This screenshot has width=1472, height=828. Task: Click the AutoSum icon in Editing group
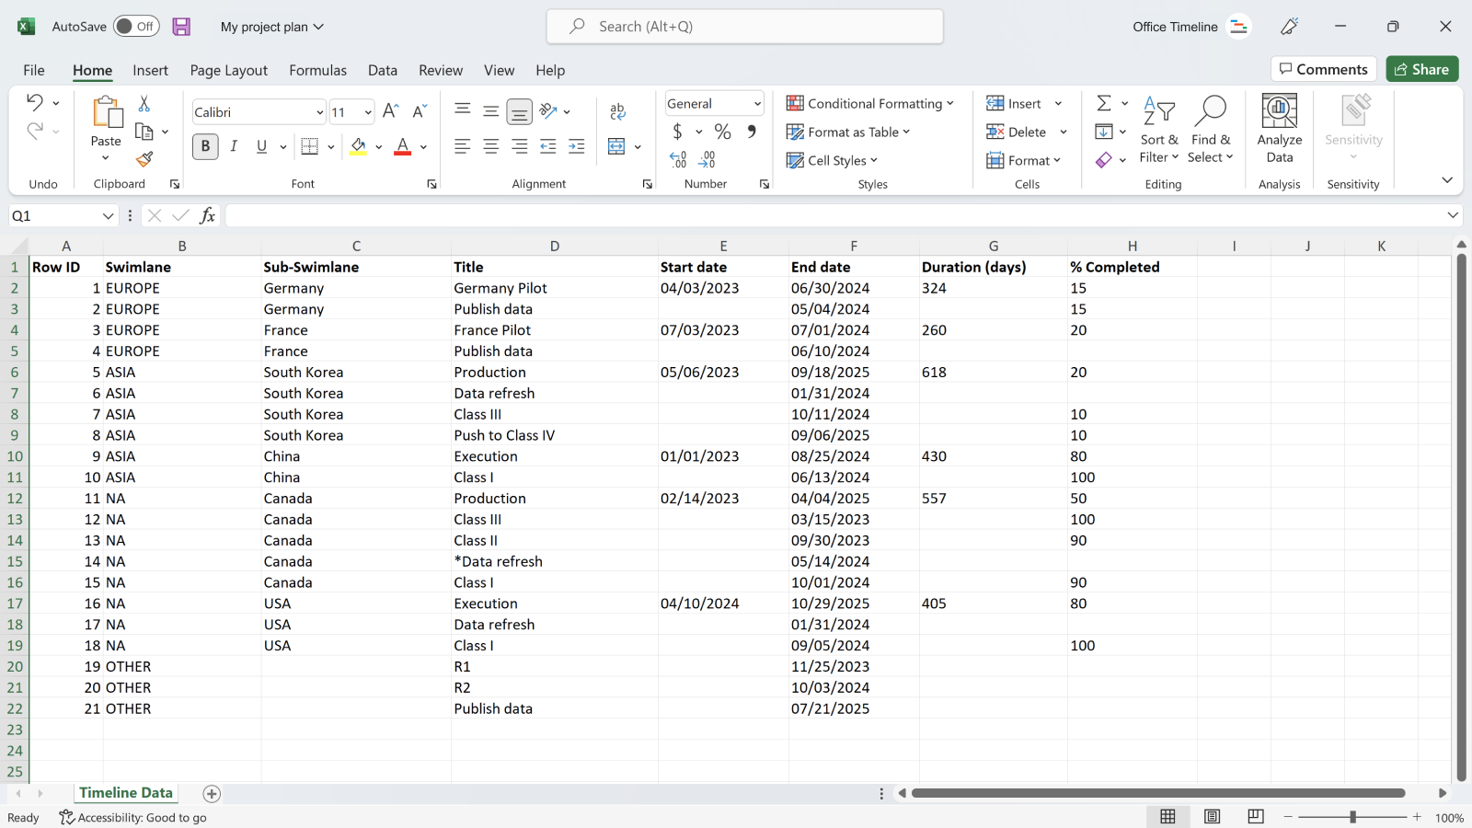pos(1106,103)
